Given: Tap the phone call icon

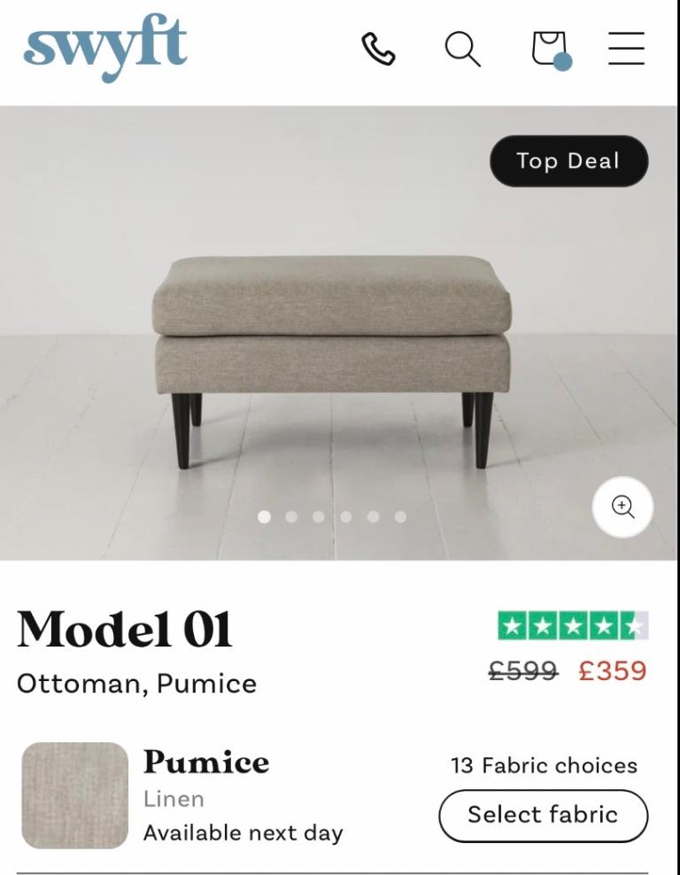Looking at the screenshot, I should point(378,49).
